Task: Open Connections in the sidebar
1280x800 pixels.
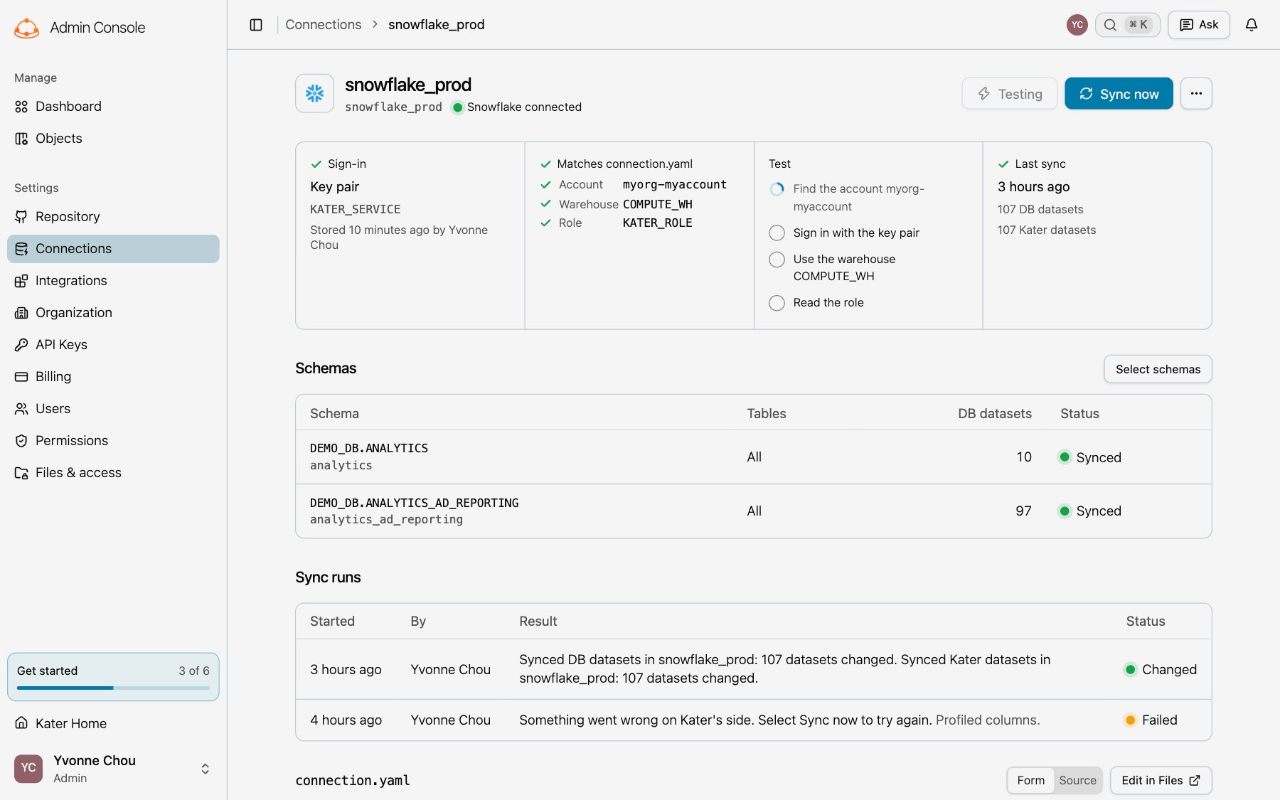Action: [x=113, y=249]
